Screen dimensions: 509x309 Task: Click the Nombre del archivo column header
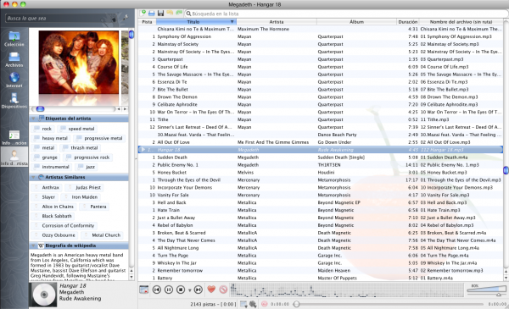point(461,22)
